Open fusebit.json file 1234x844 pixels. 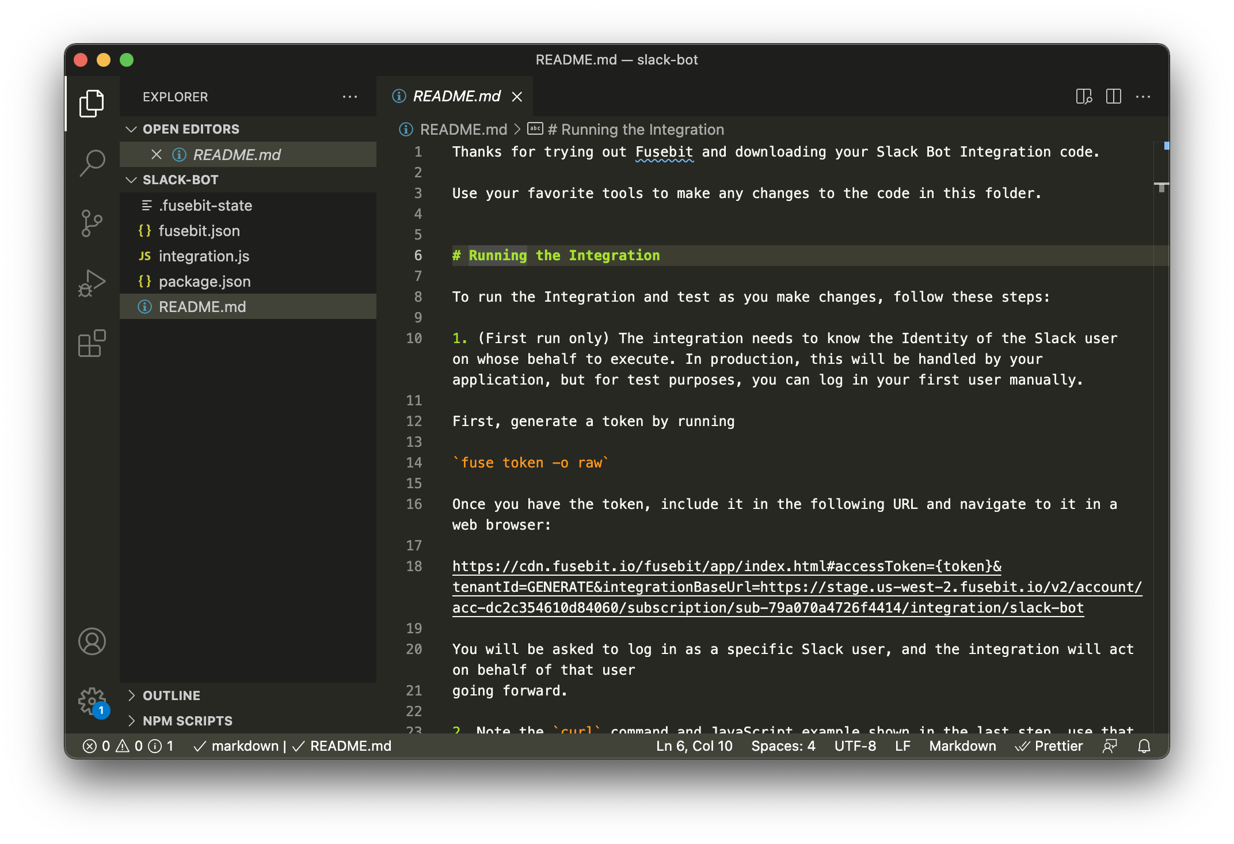point(247,231)
